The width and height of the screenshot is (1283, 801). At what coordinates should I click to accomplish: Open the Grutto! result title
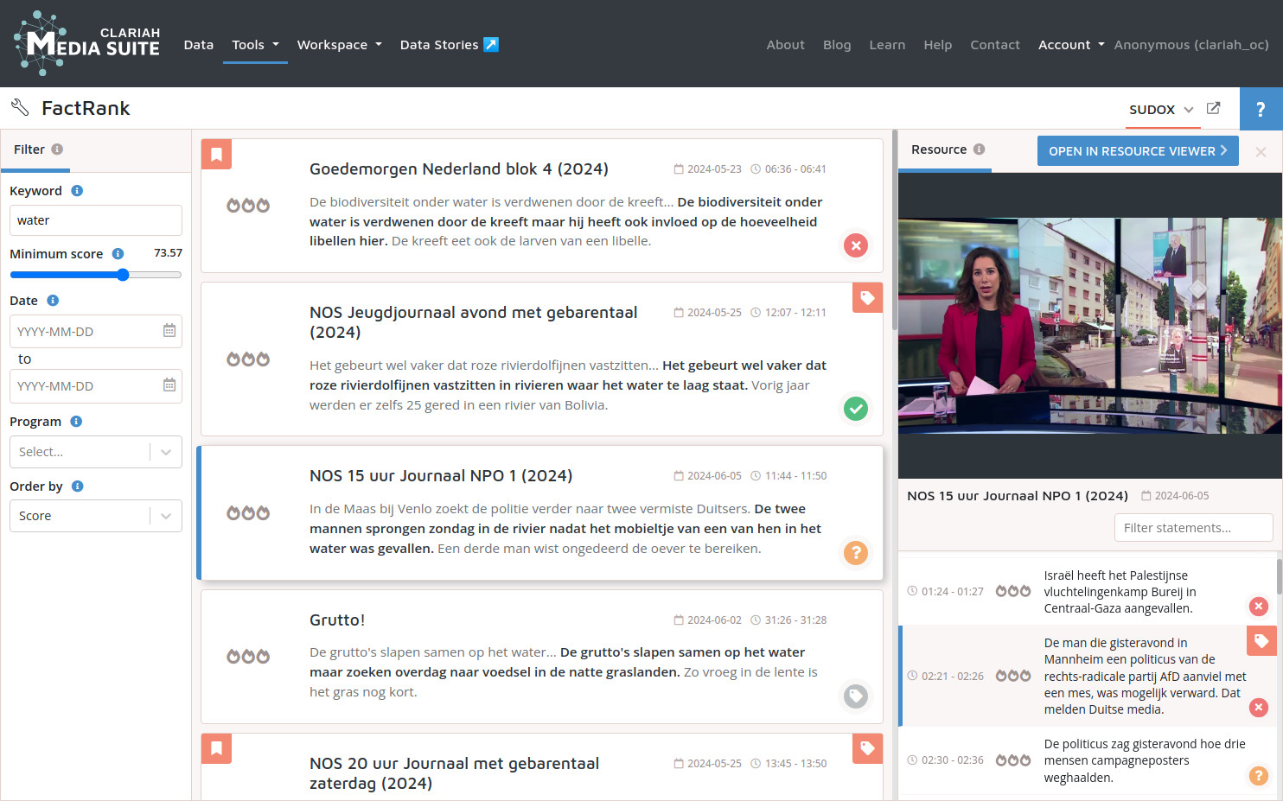(337, 620)
